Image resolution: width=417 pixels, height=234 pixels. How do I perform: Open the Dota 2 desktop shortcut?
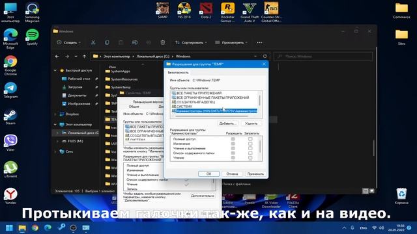click(206, 10)
